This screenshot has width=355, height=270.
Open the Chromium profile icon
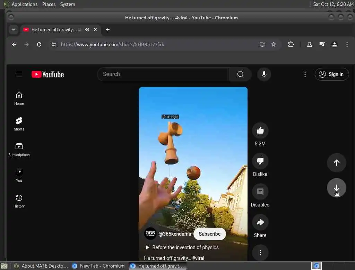pyautogui.click(x=335, y=44)
